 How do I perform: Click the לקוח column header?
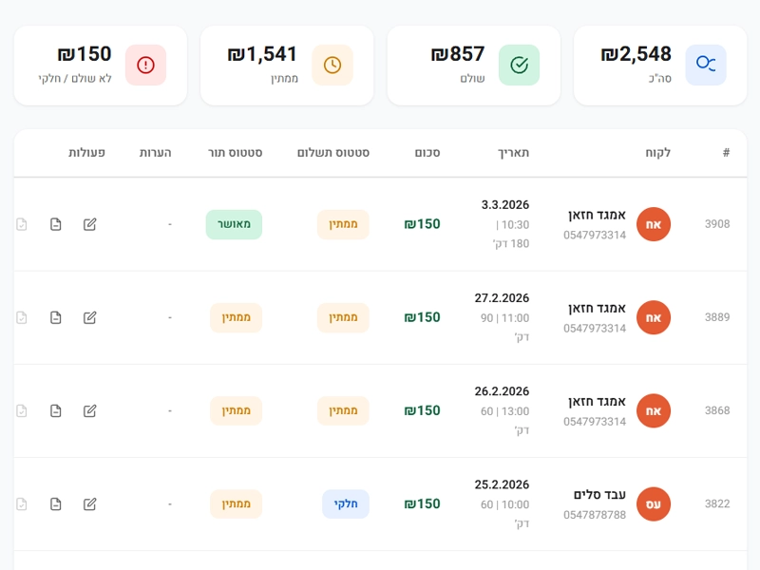coord(657,153)
